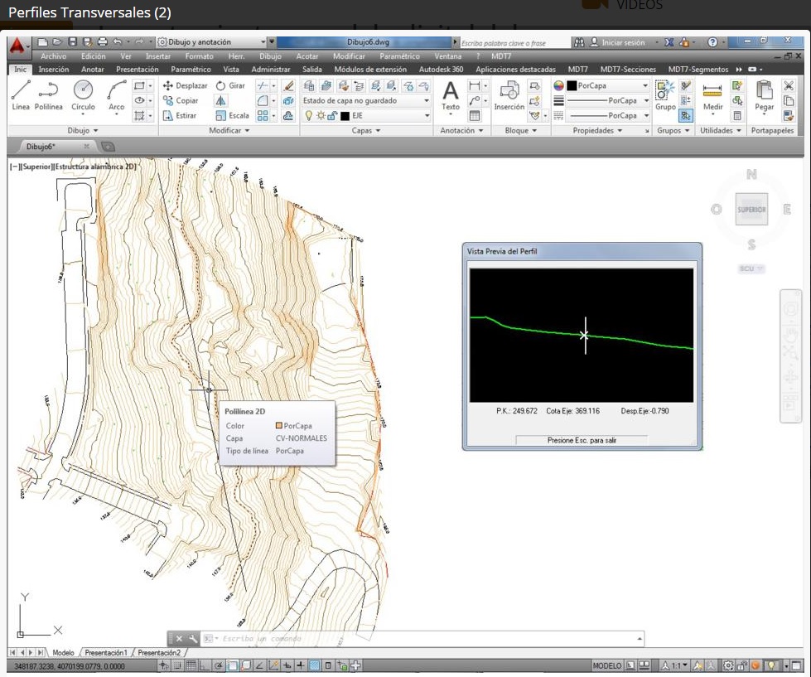The image size is (811, 677).
Task: Toggle MODELO space button in status bar
Action: (606, 665)
